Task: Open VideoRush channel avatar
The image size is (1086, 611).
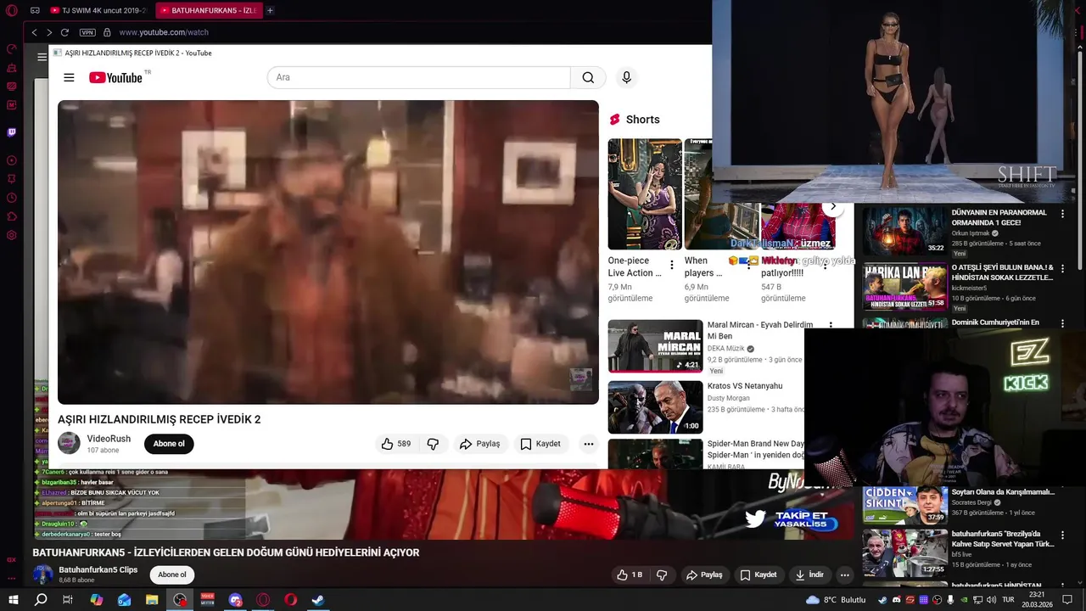Action: pyautogui.click(x=69, y=443)
